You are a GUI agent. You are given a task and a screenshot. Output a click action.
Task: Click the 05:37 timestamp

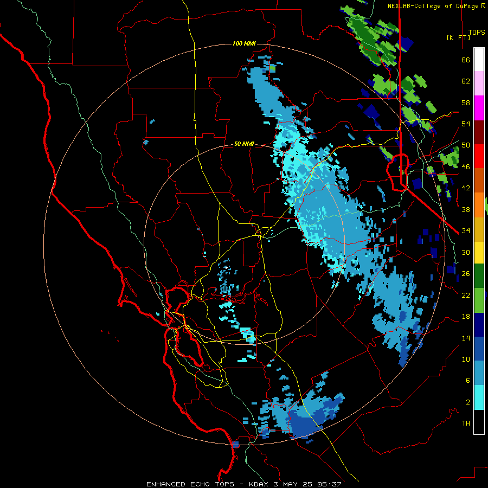pyautogui.click(x=329, y=484)
